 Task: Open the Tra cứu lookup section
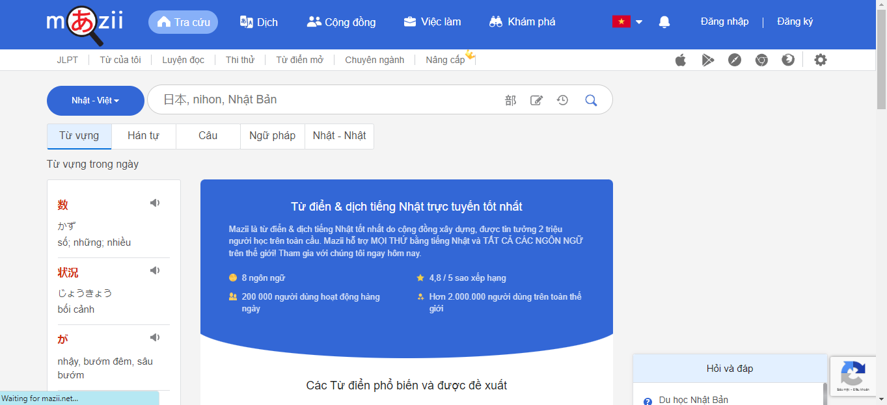[x=184, y=22]
